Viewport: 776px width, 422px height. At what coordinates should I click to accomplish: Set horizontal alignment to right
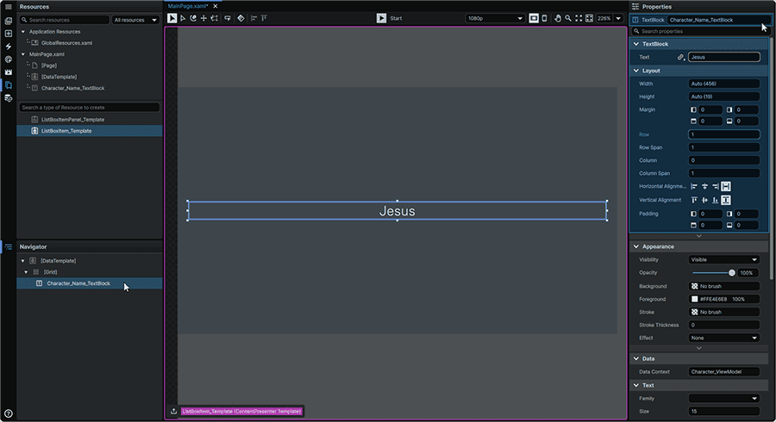click(715, 186)
